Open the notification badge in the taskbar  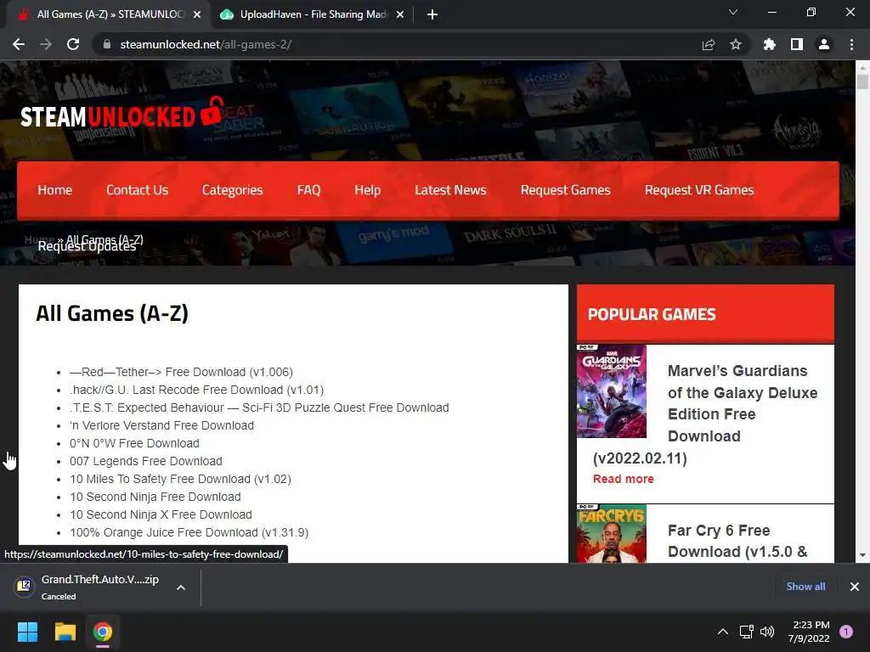(846, 632)
